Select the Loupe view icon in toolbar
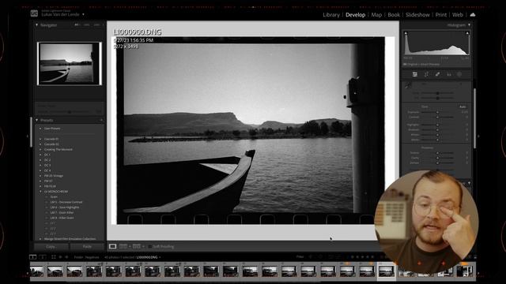 [112, 246]
